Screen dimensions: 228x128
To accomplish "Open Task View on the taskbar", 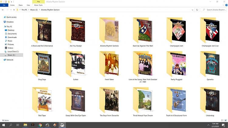I will [x=18, y=125].
